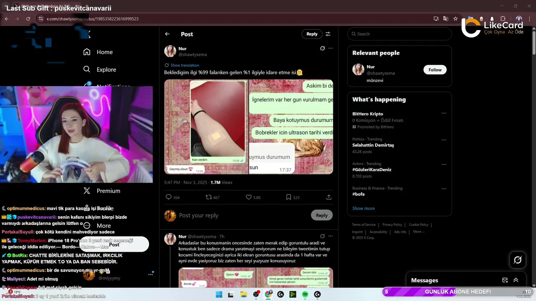Open OBS Studio from the taskbar
This screenshot has height=301, width=536.
click(256, 294)
